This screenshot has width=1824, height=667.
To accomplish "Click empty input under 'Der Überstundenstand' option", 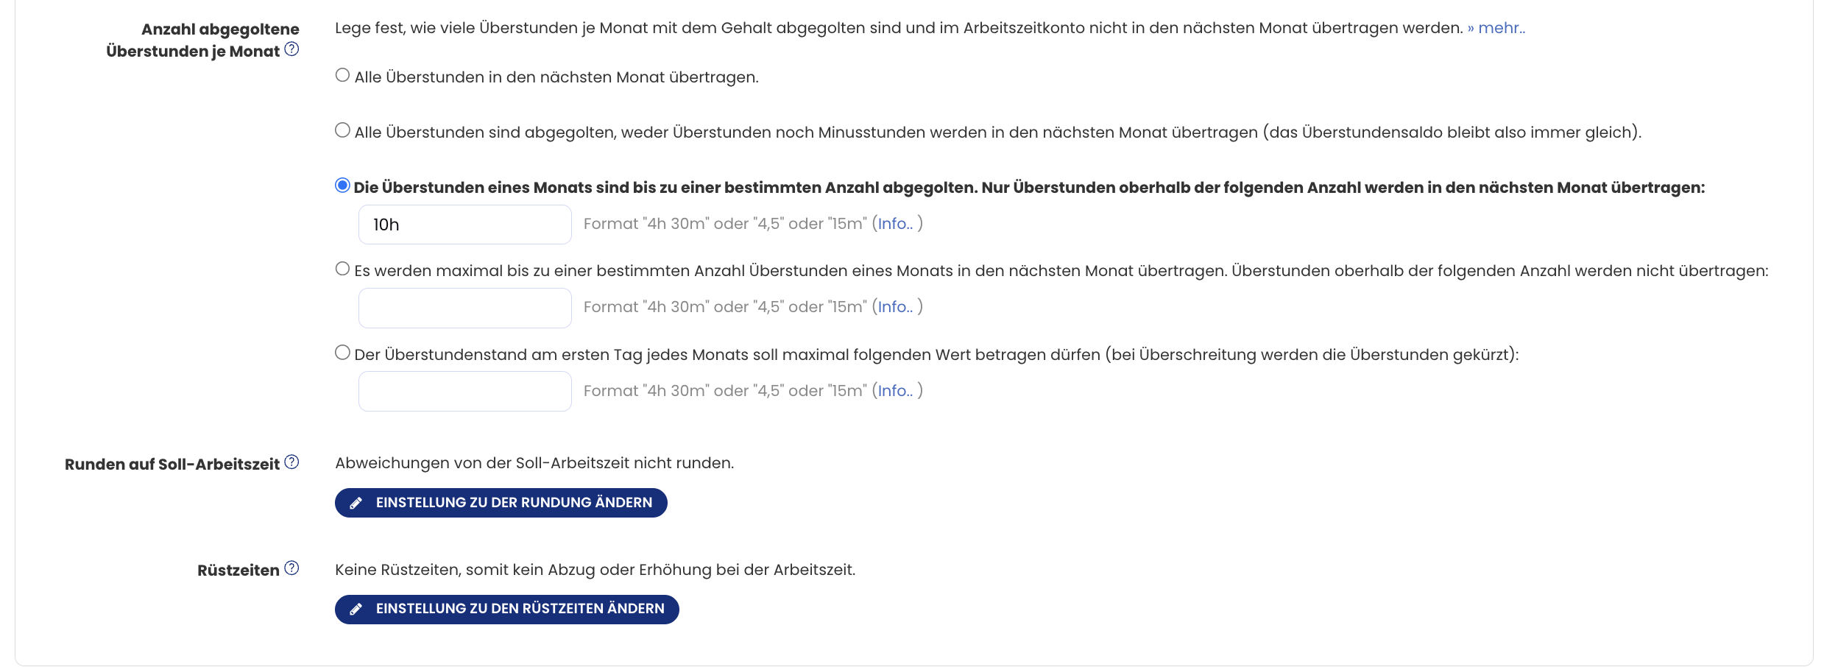I will tap(464, 392).
